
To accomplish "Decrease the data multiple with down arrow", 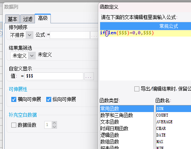I will (54, 127).
